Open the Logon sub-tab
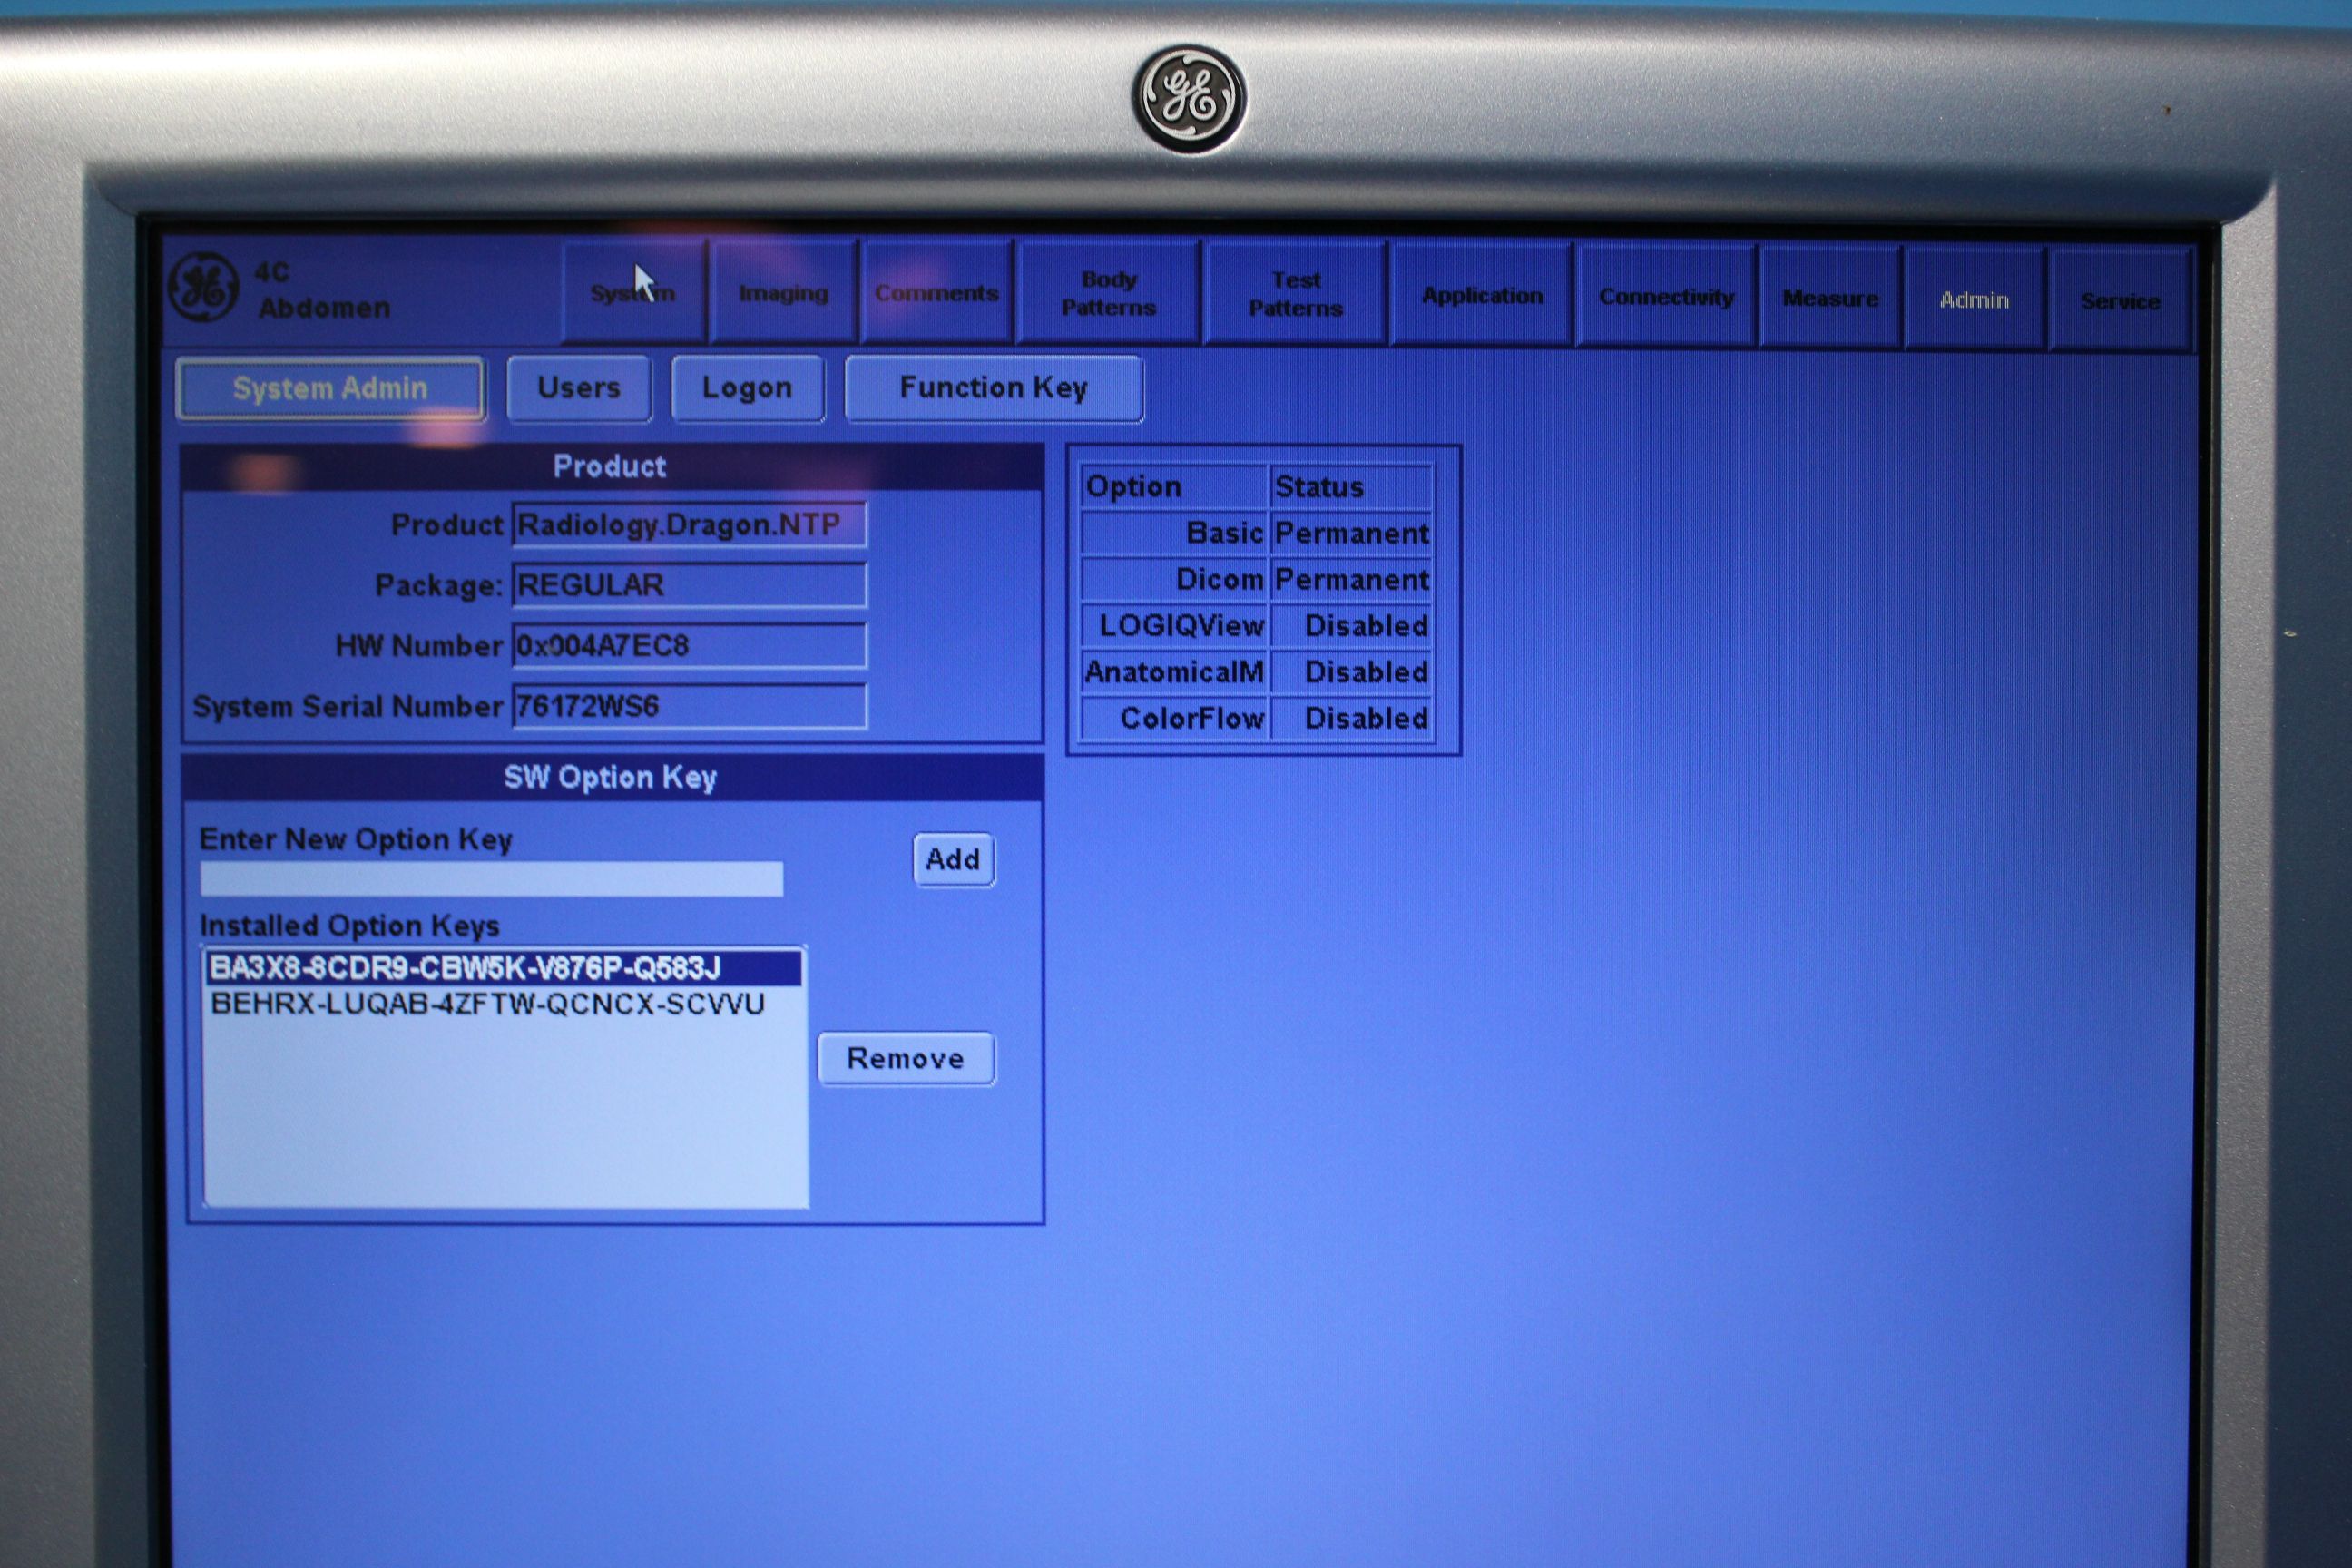 pyautogui.click(x=747, y=387)
